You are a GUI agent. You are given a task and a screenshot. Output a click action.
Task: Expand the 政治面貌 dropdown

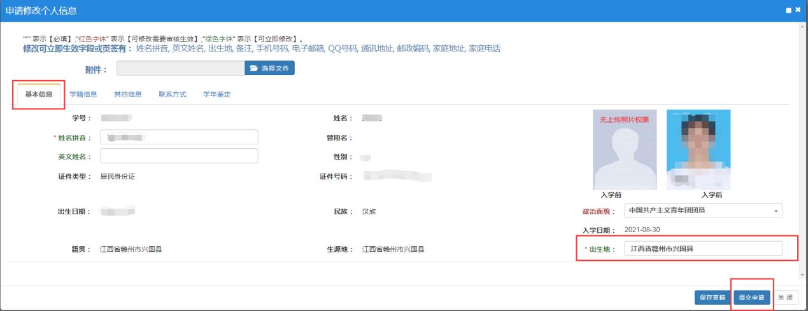(703, 211)
